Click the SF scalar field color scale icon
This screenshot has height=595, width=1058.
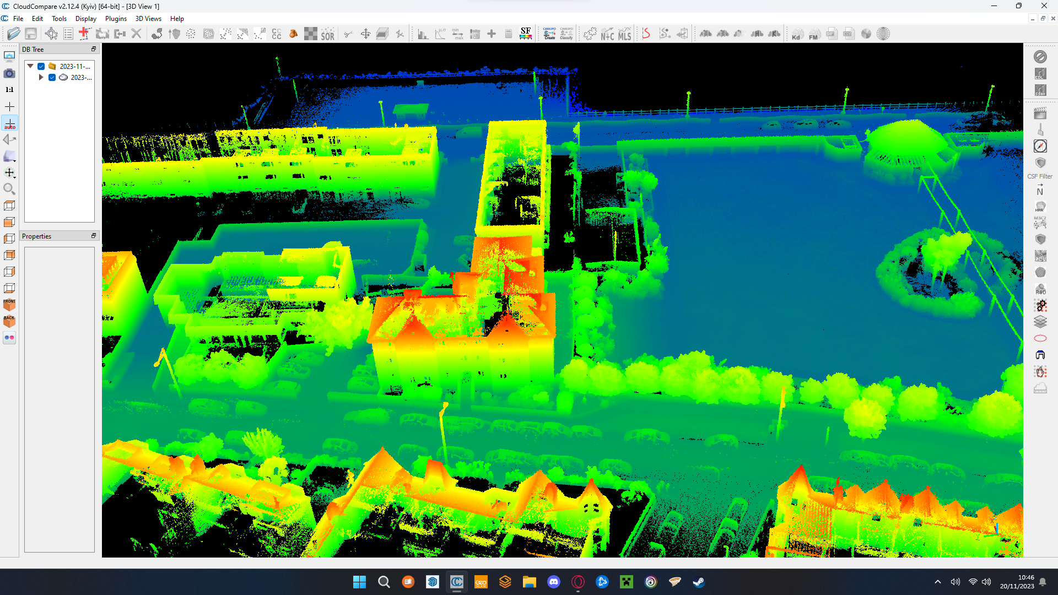(526, 34)
